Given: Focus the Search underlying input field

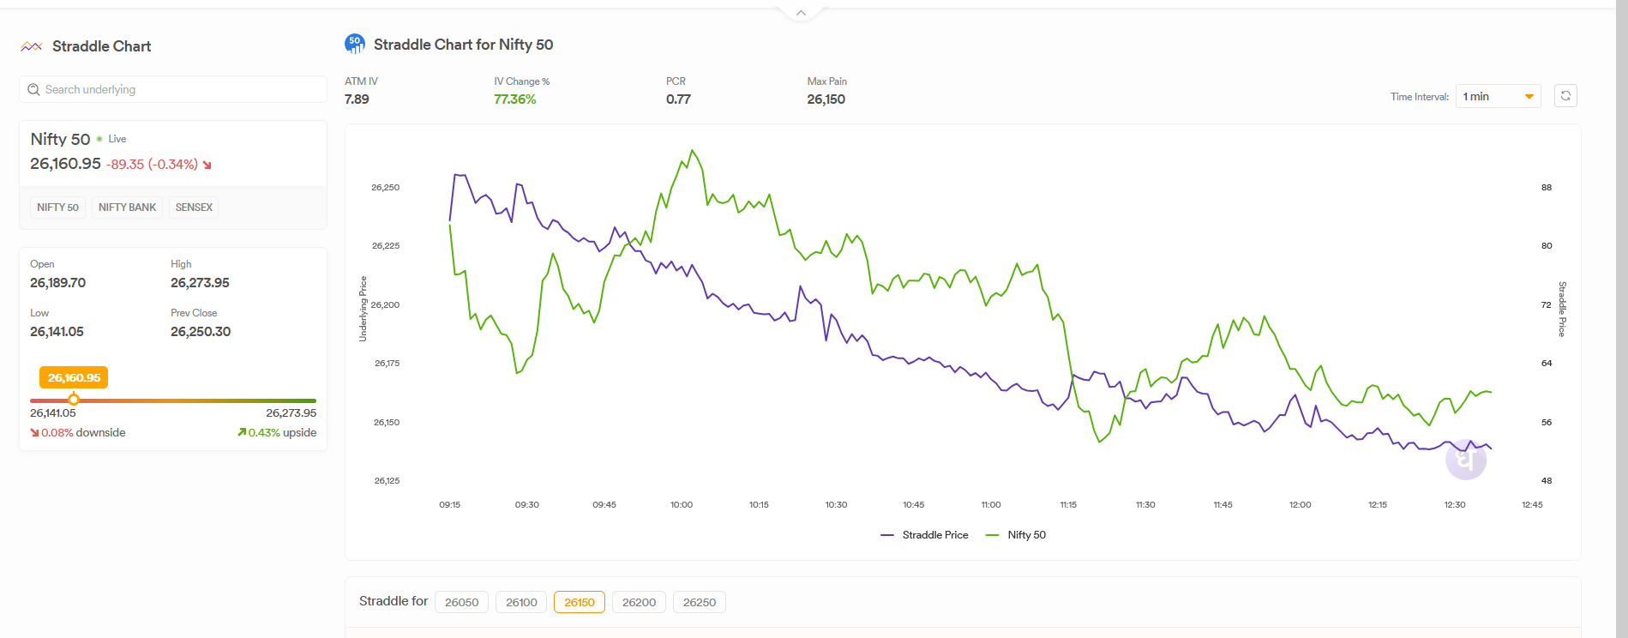Looking at the screenshot, I should tap(180, 89).
